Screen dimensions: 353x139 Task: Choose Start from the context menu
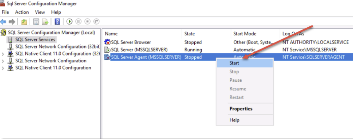point(245,63)
